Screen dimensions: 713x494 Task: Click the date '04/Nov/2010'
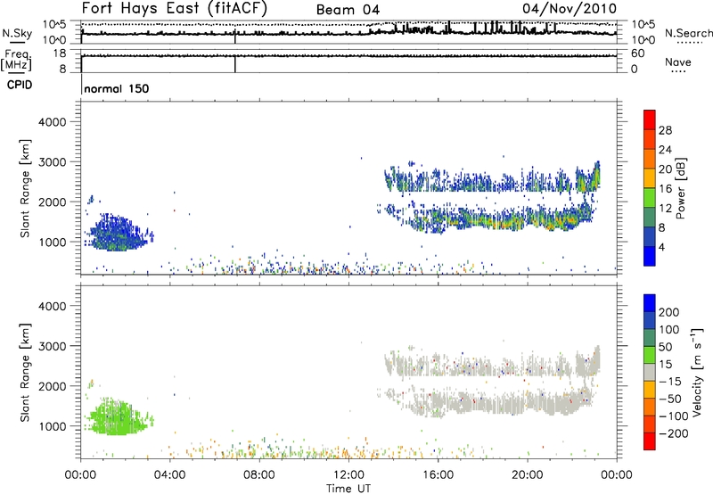[570, 8]
